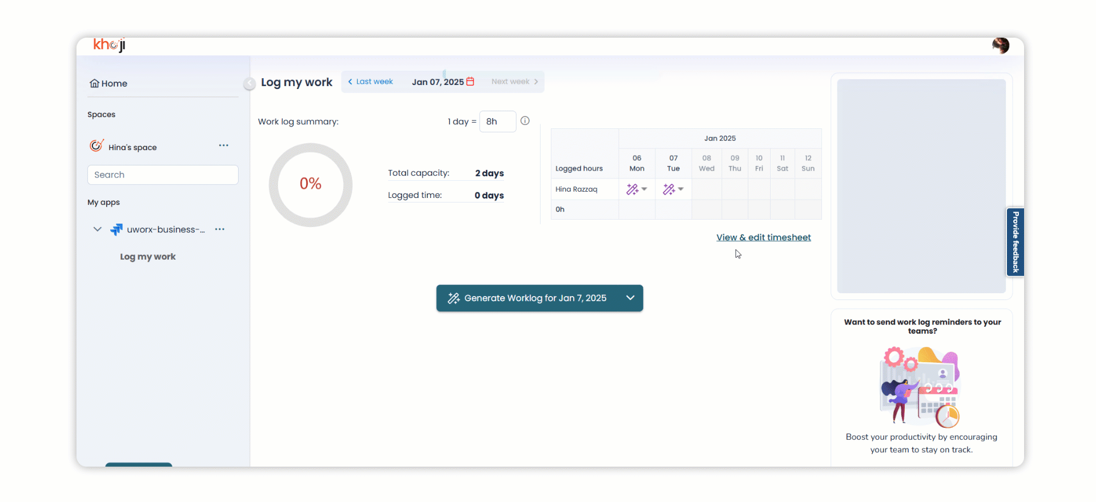This screenshot has width=1096, height=502.
Task: Open View & edit timesheet link
Action: 763,237
